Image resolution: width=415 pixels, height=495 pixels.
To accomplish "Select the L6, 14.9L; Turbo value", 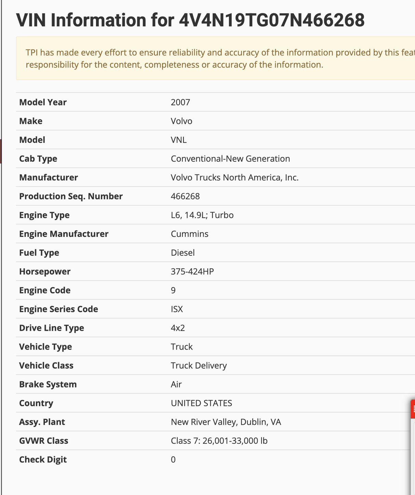I will (x=202, y=215).
